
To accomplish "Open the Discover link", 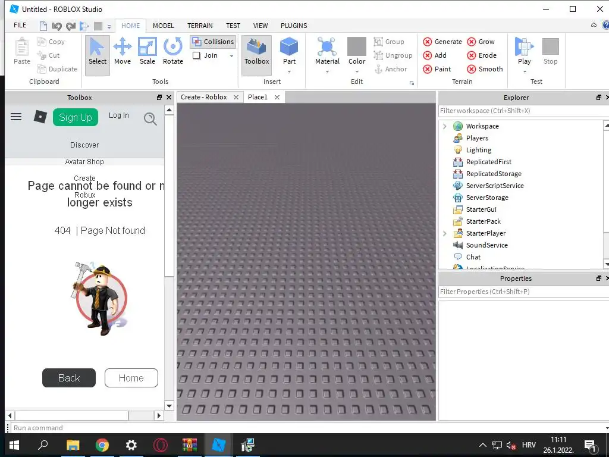I will (84, 145).
